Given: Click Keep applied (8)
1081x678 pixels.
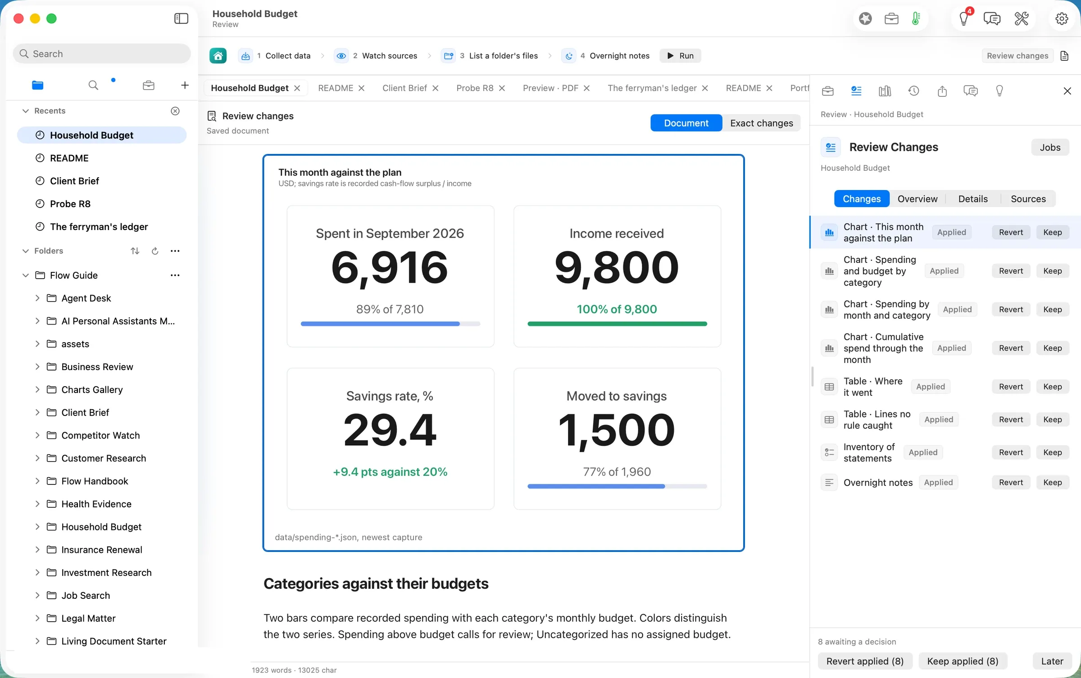Looking at the screenshot, I should click(x=963, y=661).
